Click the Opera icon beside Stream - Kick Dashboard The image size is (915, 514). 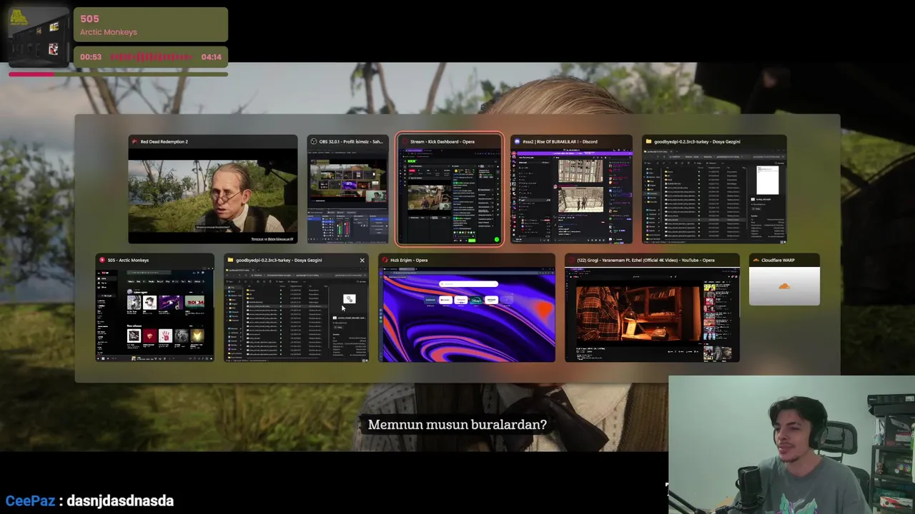tap(404, 141)
